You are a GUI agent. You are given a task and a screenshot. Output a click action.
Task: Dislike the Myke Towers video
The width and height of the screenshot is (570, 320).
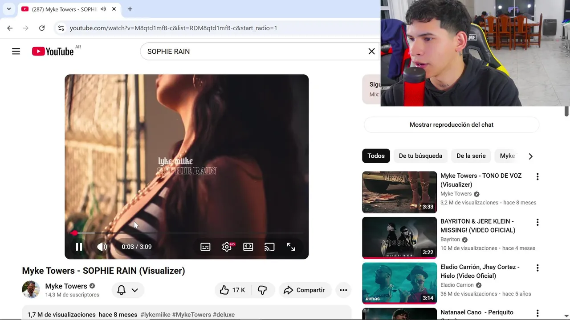(263, 290)
